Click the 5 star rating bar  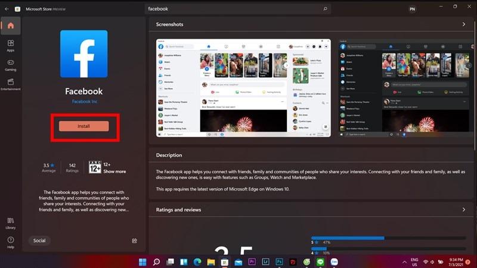tap(388, 238)
